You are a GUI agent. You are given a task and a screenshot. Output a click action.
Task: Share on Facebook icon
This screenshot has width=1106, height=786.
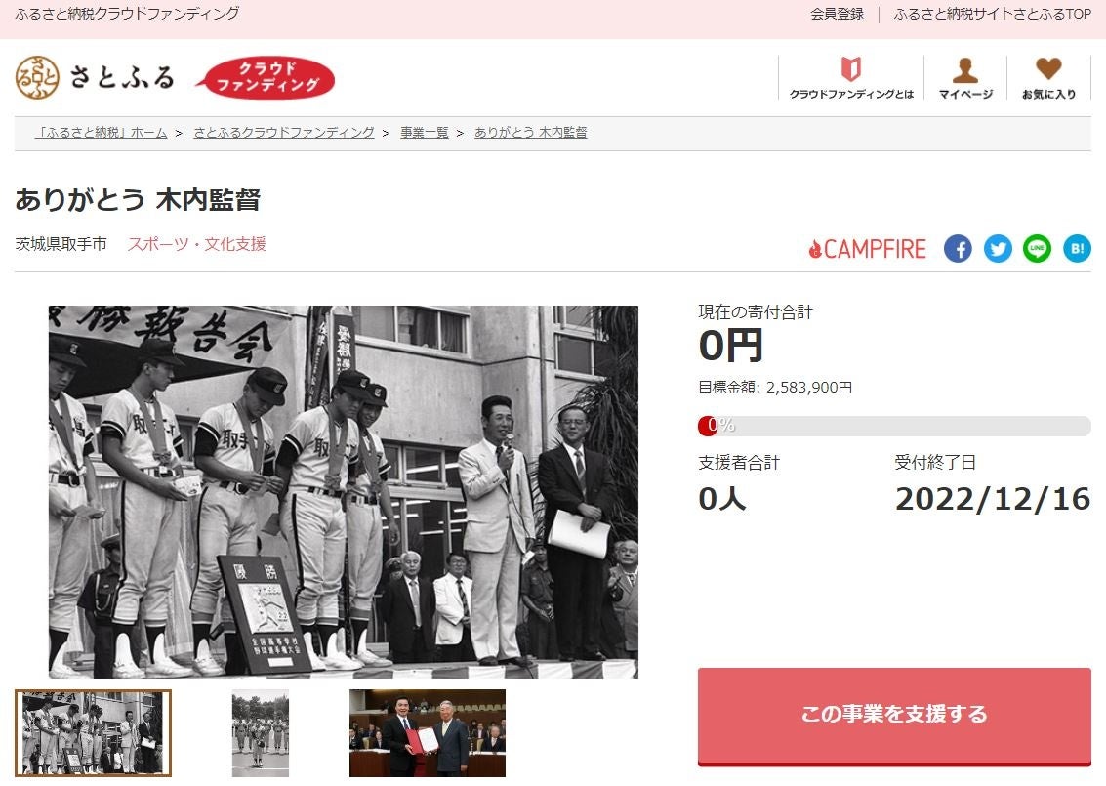[x=958, y=248]
